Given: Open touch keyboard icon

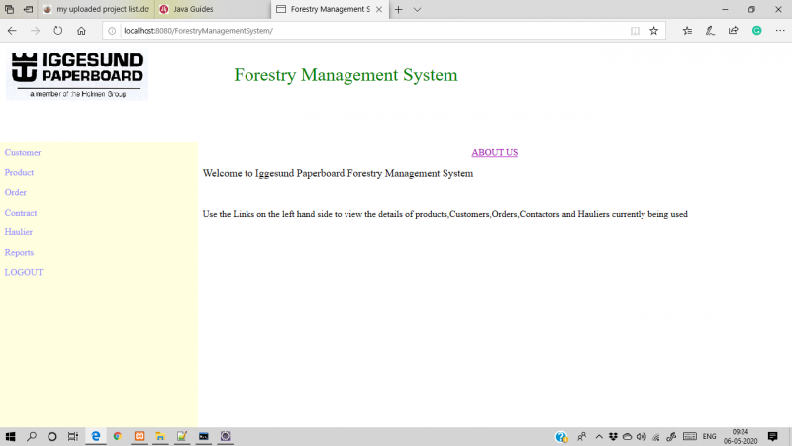Looking at the screenshot, I should [x=690, y=437].
